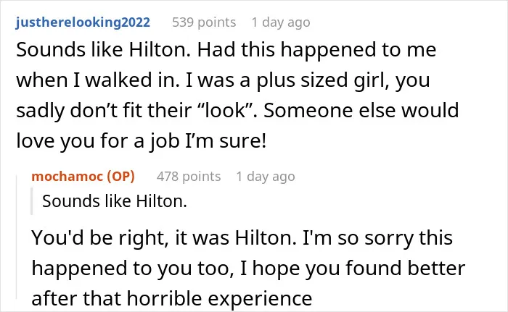Click the line "You'd be right, it was Hilton"
This screenshot has width=508, height=312.
242,237
